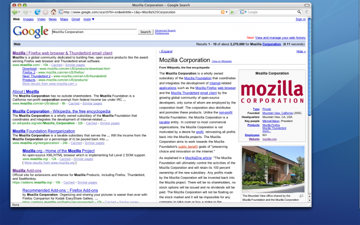Screen dimensions: 360x225
Task: Open 'Mozilla.org - Home of the Mozilla Project'
Action: [59, 151]
